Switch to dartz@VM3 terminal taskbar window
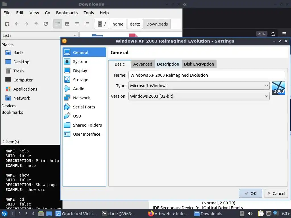Screen dimensions: 291x218 pos(119,213)
